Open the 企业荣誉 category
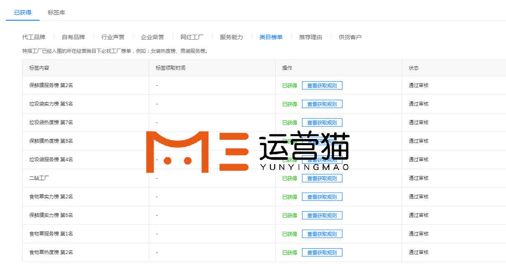Image resolution: width=506 pixels, height=273 pixels. (x=152, y=37)
